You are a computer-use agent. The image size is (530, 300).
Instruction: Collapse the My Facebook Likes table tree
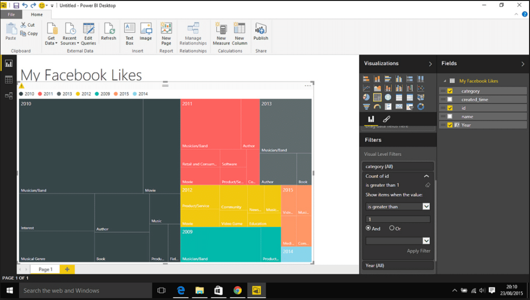[x=445, y=81]
